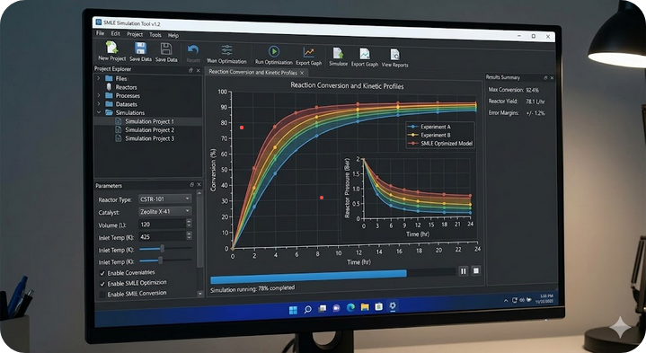Toggle Enable Coveniatries checkbox
The image size is (646, 353).
(102, 273)
